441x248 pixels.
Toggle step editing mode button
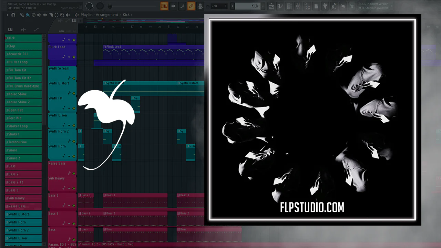coord(182,6)
